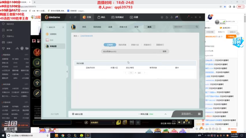This screenshot has width=246, height=138.
Task: Open the 直播 live tab in WeGame header
Action: pos(134,17)
